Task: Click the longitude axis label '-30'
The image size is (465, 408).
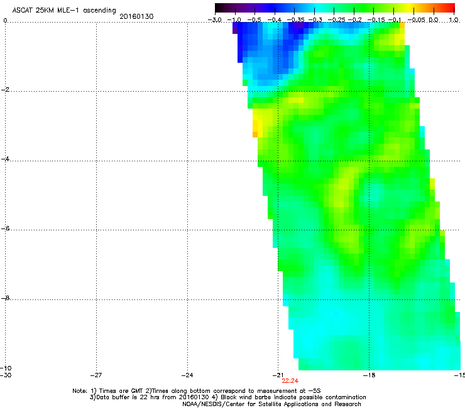Action: pos(6,375)
